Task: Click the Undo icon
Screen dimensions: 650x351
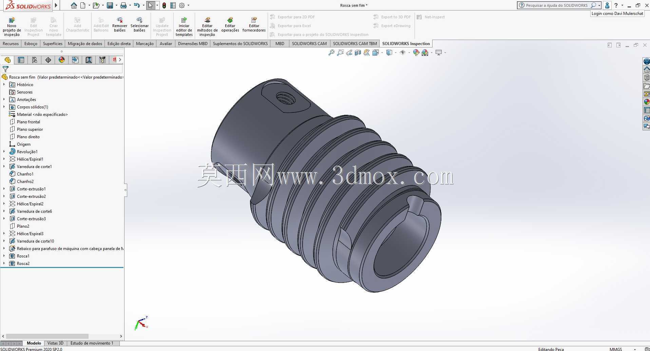Action: click(x=137, y=5)
